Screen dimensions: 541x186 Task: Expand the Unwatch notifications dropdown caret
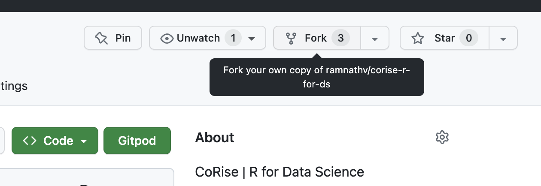pos(252,39)
